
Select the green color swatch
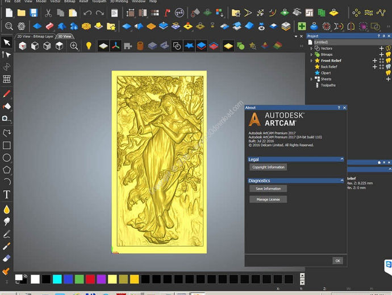(x=79, y=279)
